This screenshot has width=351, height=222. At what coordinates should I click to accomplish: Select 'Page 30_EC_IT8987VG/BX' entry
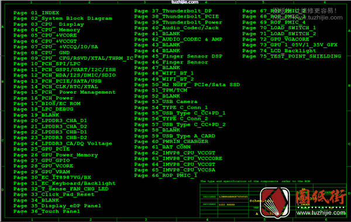click(52, 178)
